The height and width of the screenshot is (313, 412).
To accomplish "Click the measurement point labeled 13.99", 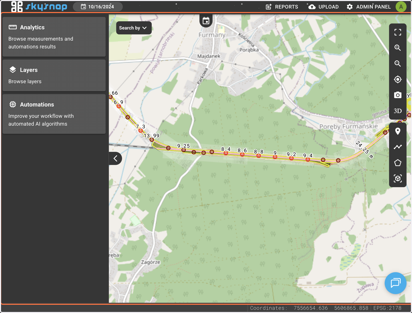I will [x=151, y=140].
